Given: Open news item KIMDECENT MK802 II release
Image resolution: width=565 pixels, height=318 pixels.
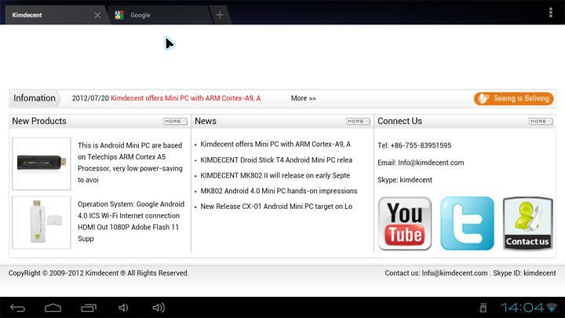Looking at the screenshot, I should pyautogui.click(x=275, y=175).
